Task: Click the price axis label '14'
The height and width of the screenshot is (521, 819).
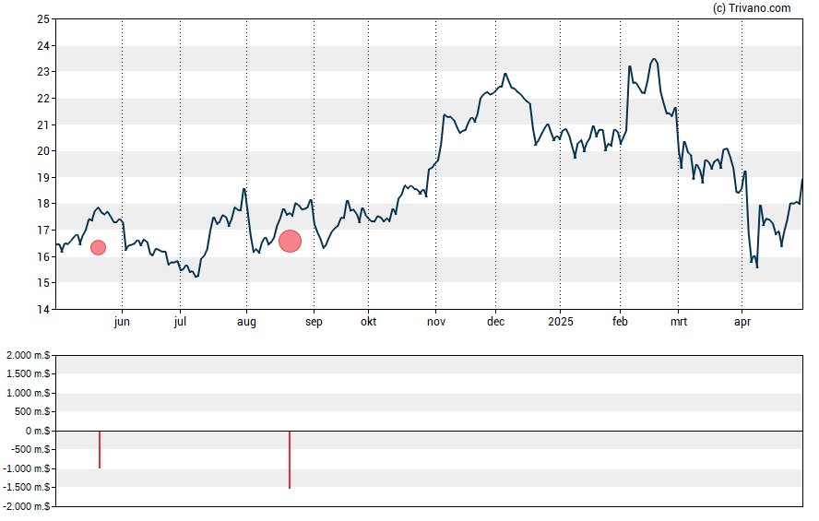Action: [43, 310]
